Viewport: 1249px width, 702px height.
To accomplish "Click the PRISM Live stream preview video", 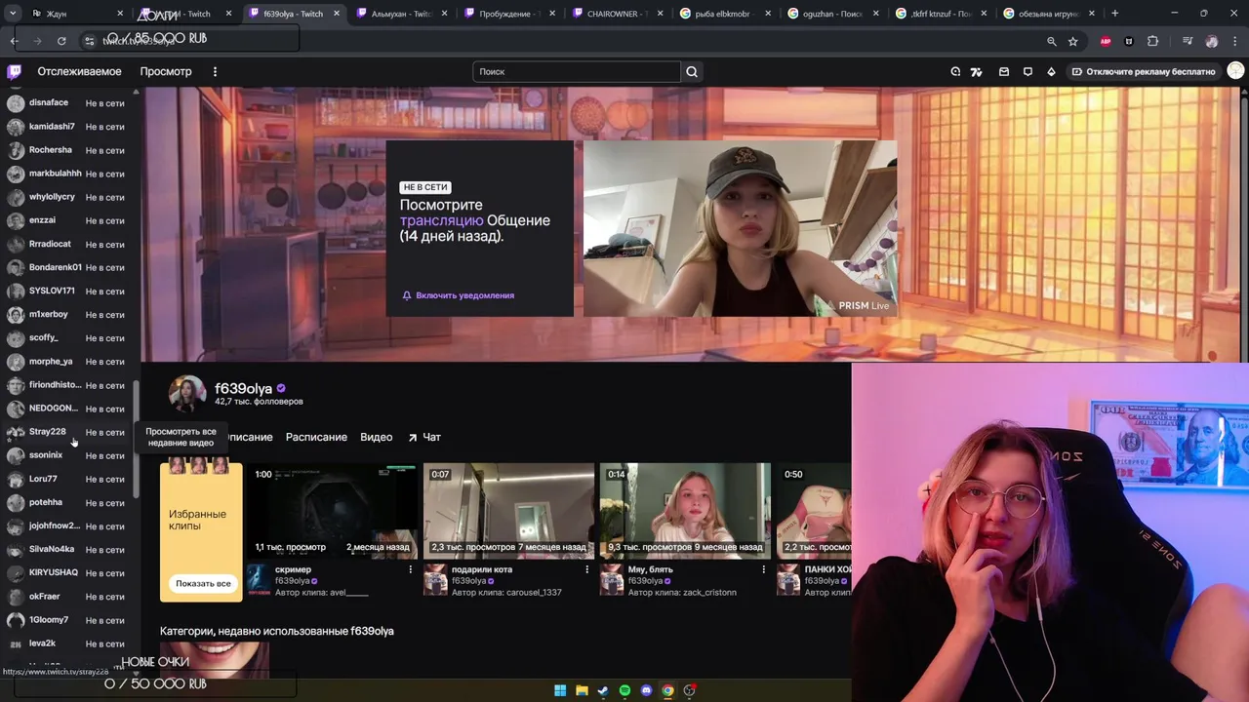I will [x=740, y=228].
